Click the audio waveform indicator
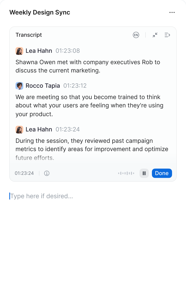This screenshot has width=186, height=302. (126, 173)
